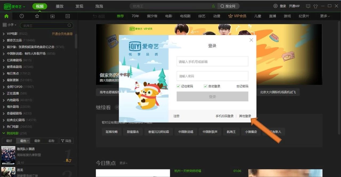Expand the 热门电影 category
The image size is (341, 177).
coord(4,127)
